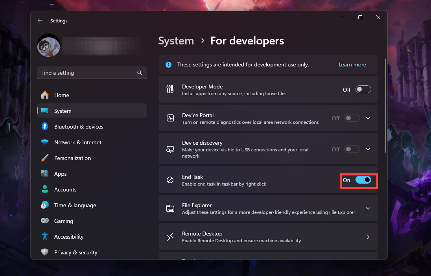
Task: Expand the Device discovery section
Action: tap(368, 149)
